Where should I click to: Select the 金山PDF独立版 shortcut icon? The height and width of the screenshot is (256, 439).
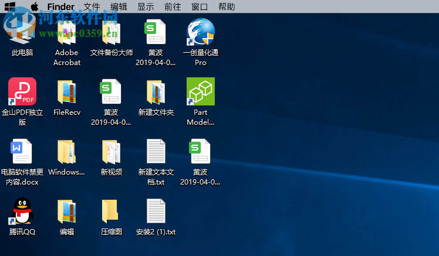tap(22, 91)
